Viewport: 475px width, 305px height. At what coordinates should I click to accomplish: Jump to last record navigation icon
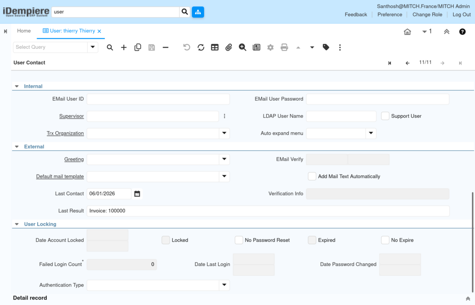(460, 63)
